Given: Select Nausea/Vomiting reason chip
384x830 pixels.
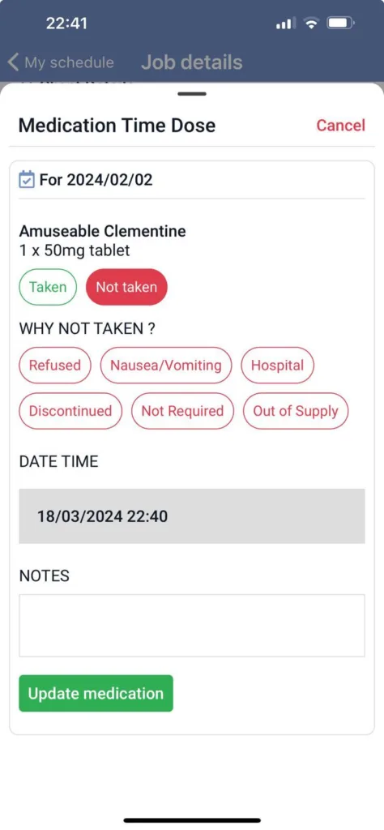Looking at the screenshot, I should click(166, 366).
